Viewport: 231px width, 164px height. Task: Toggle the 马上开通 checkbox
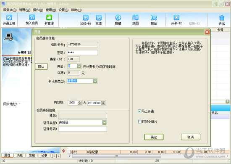(139, 111)
